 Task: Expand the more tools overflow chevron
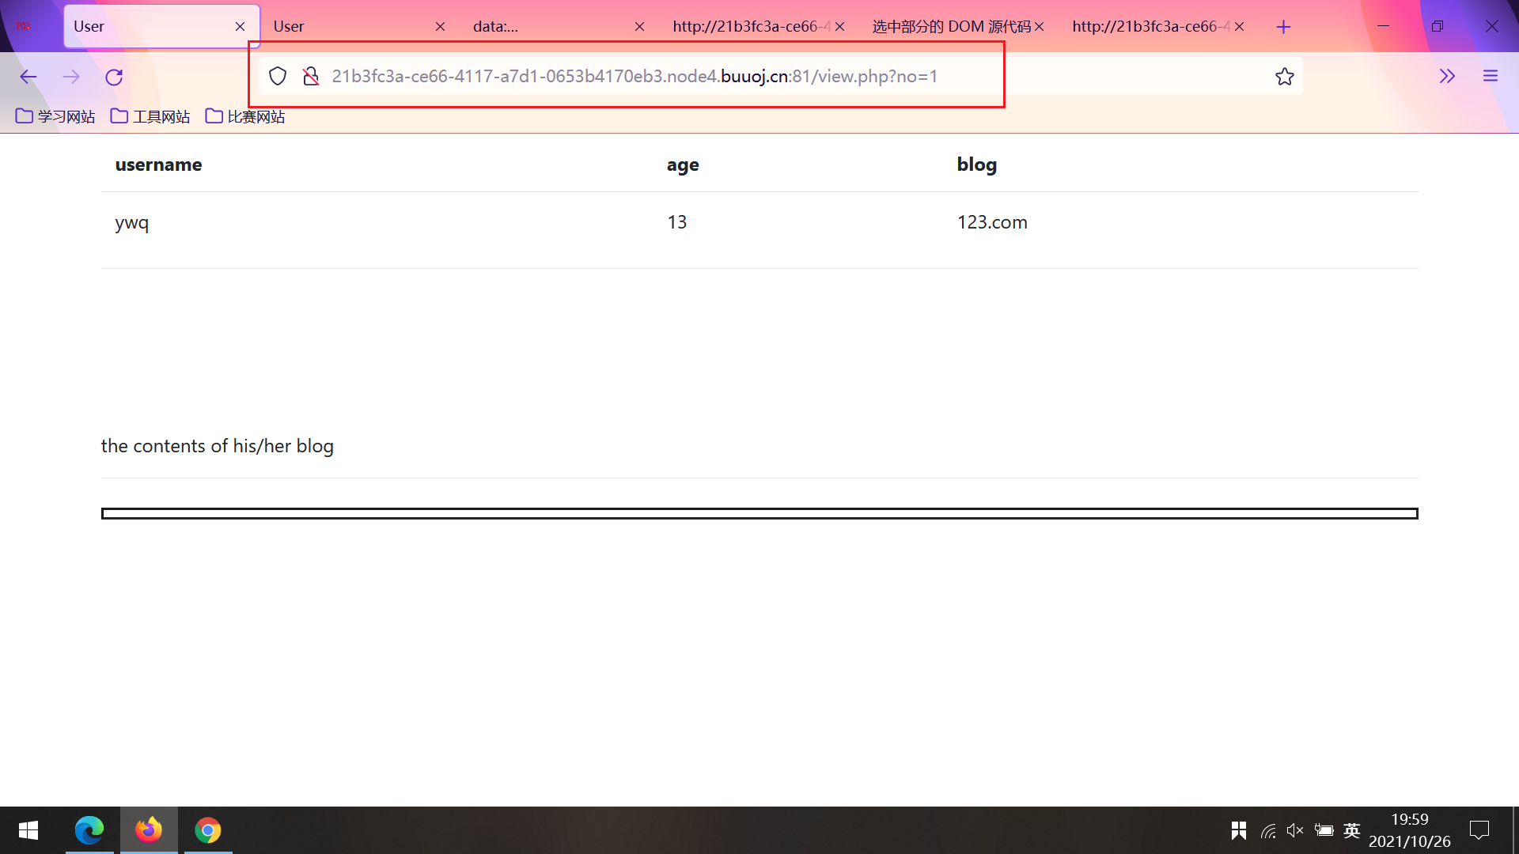tap(1447, 76)
